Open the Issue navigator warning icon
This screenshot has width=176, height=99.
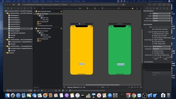coord(18,8)
